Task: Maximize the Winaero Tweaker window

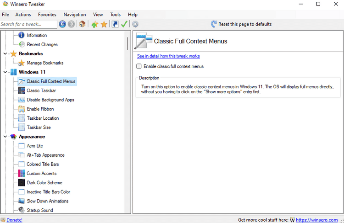Action: pos(318,4)
